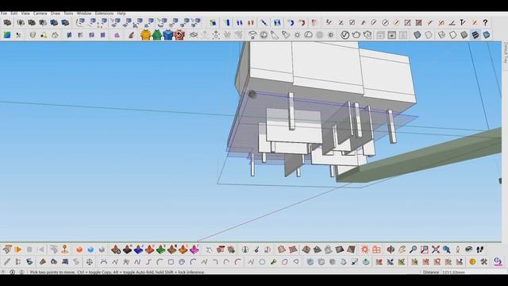This screenshot has width=508, height=286.
Task: Select the Position Camera tool
Action: [x=458, y=249]
